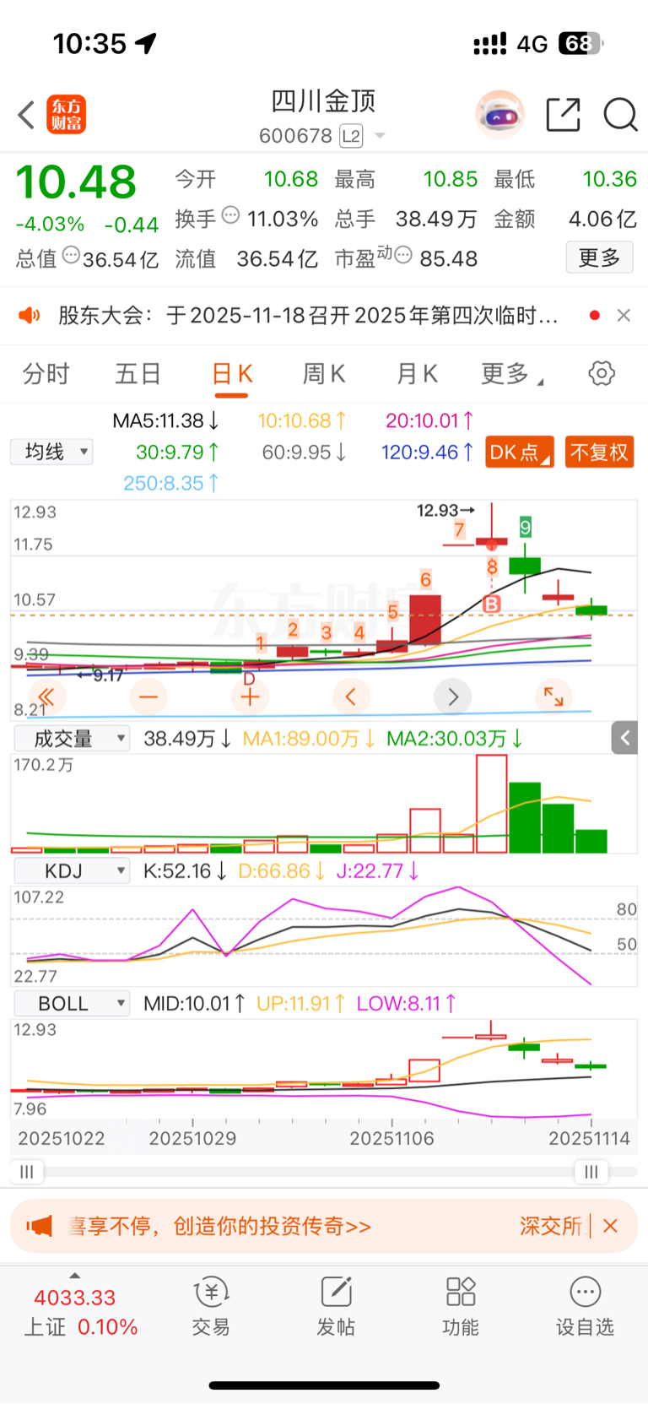The width and height of the screenshot is (648, 1404).
Task: Tap the battery level indicator
Action: click(580, 43)
